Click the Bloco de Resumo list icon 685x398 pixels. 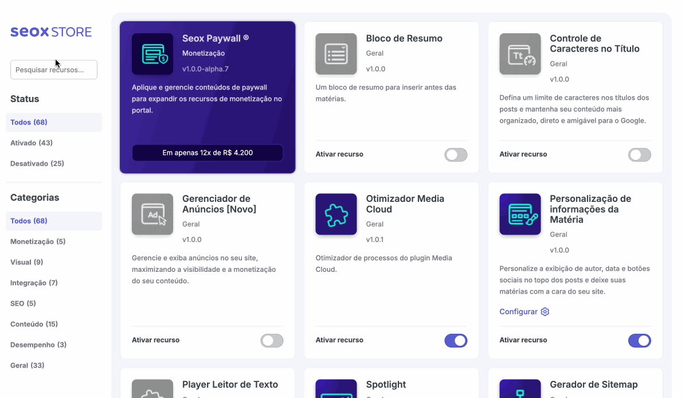pyautogui.click(x=336, y=54)
